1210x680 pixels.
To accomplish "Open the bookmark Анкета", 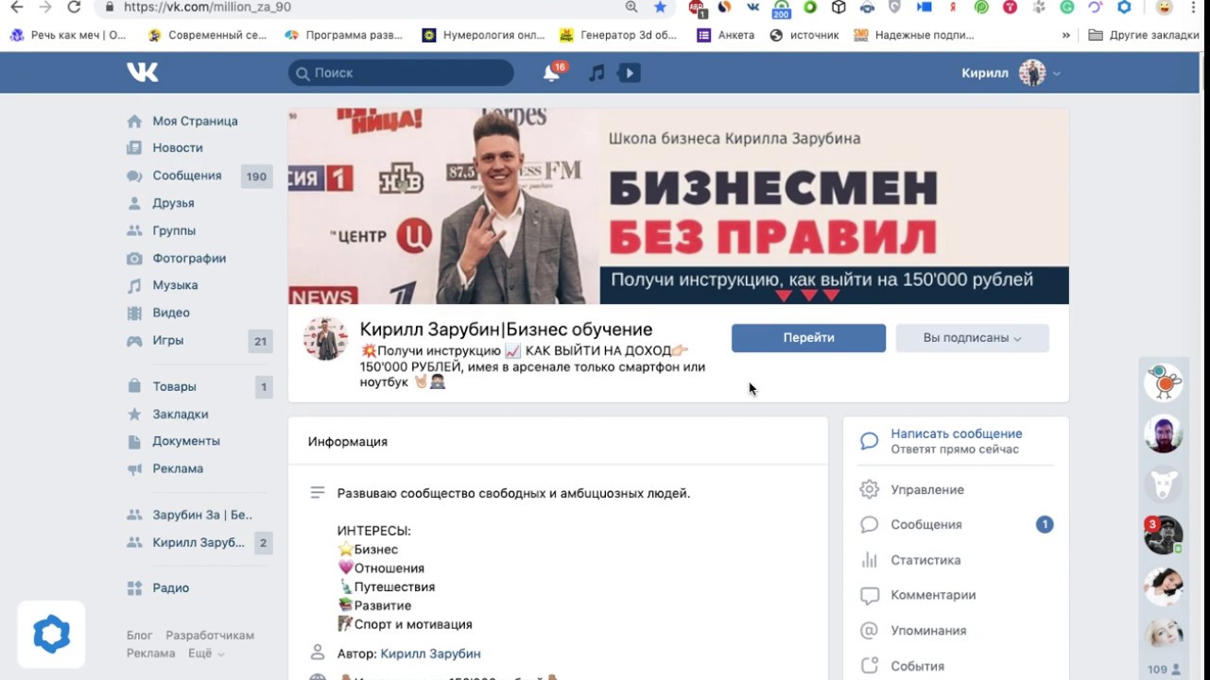I will 726,35.
